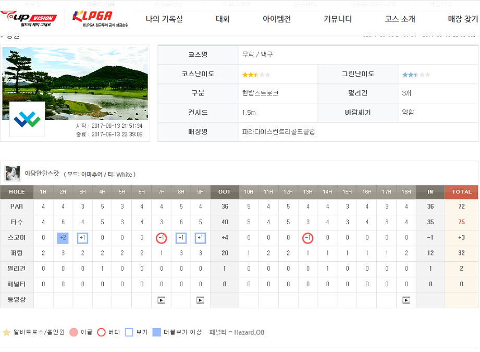Click the birdie circle on hole 13H

308,238
